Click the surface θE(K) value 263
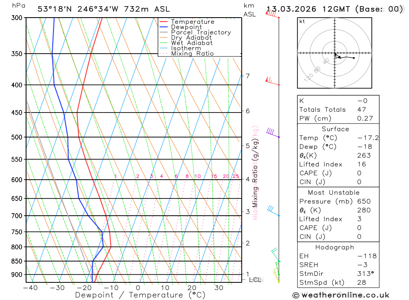 [364, 156]
